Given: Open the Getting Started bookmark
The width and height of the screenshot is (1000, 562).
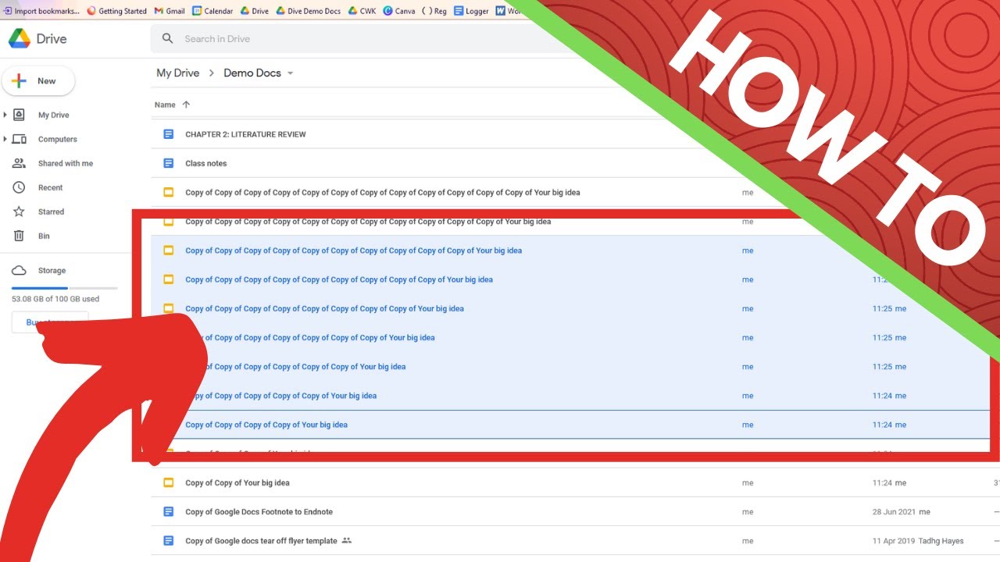Looking at the screenshot, I should 116,11.
